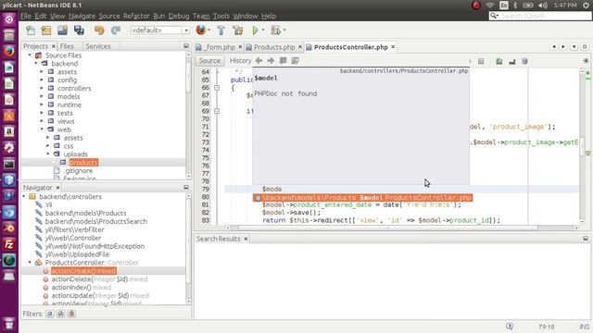This screenshot has width=593, height=333.
Task: Collapse the uploads folder in Projects tree
Action: pos(48,154)
